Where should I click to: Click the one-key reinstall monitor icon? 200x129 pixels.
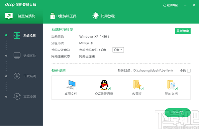[9, 16]
